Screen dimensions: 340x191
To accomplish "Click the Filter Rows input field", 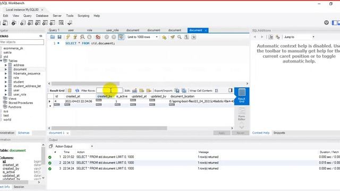I will 109,91.
